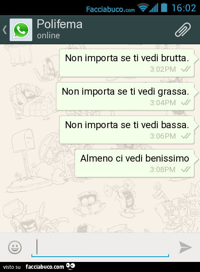Select the 'Non importa se ti vedi grassa' message

point(125,97)
